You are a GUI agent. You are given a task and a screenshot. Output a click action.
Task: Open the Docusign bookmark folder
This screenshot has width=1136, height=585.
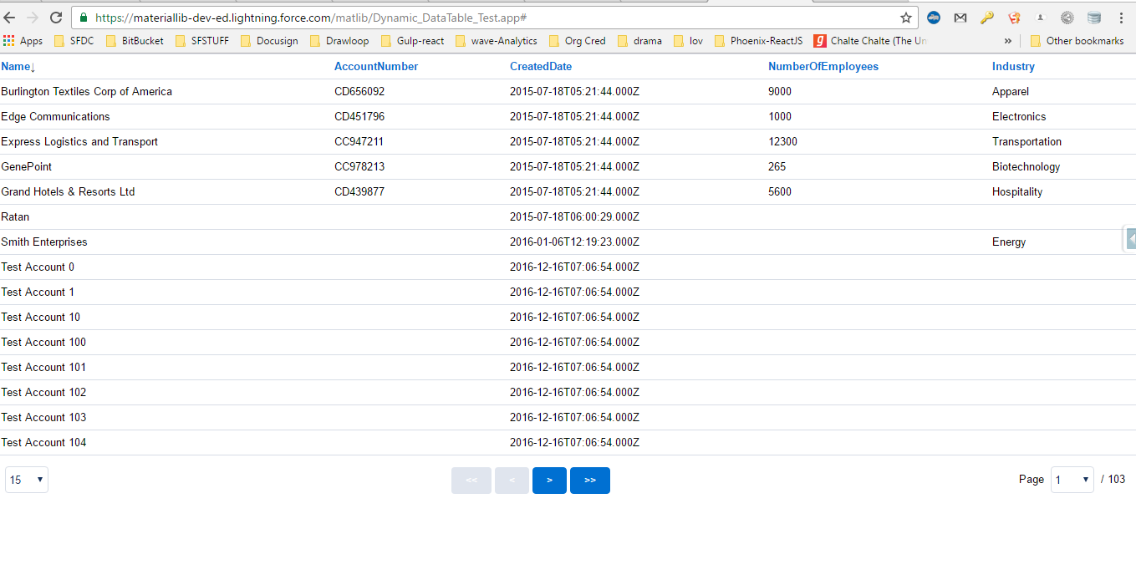click(x=268, y=41)
